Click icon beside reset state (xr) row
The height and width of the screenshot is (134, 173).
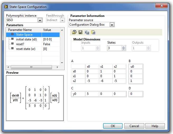click(12, 48)
